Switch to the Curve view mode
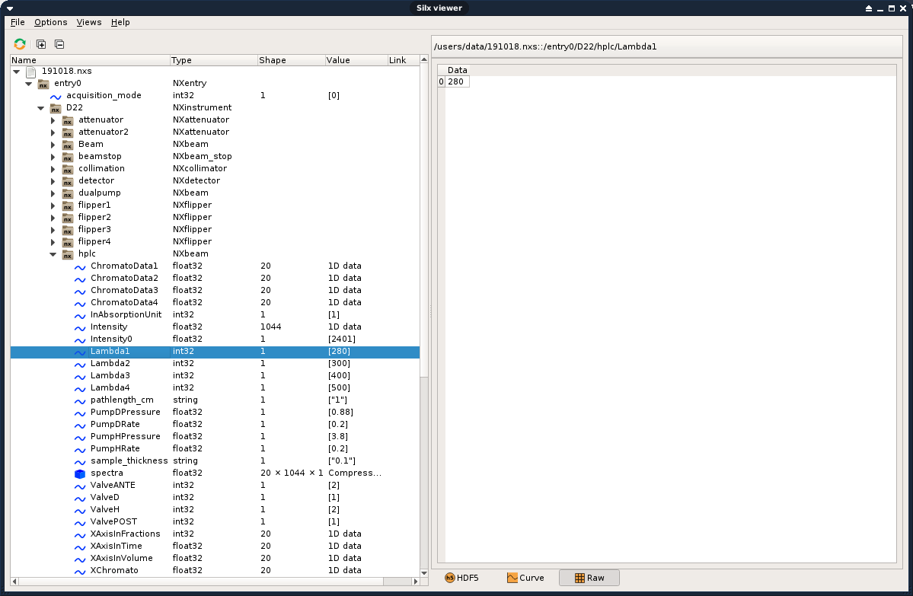This screenshot has width=913, height=596. tap(525, 578)
